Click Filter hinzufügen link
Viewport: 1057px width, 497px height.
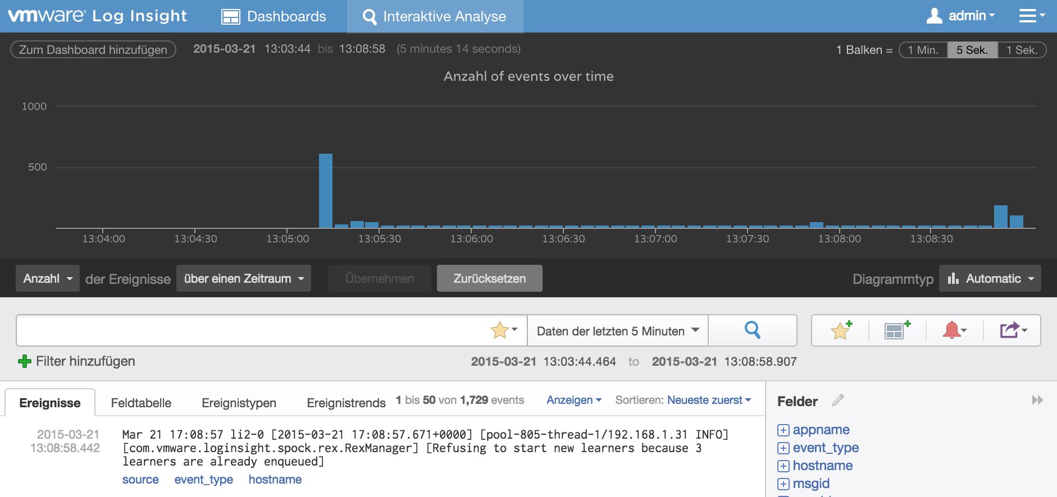[x=77, y=361]
